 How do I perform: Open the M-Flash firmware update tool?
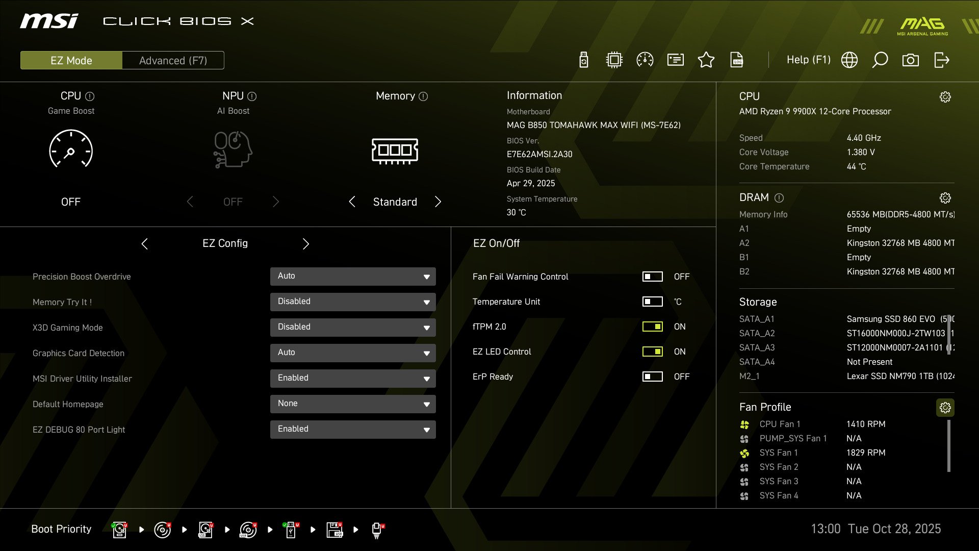[583, 60]
